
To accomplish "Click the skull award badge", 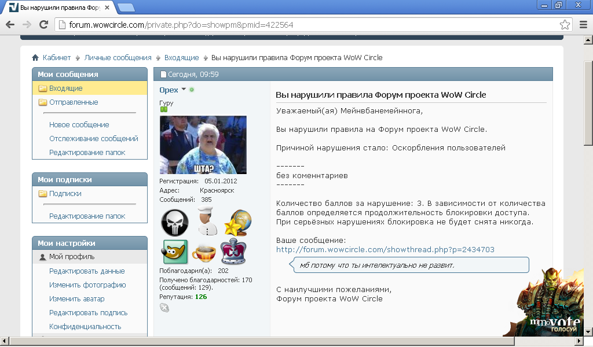I will coord(175,223).
